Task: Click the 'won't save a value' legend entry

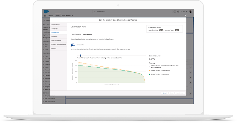Action: (x=164, y=67)
